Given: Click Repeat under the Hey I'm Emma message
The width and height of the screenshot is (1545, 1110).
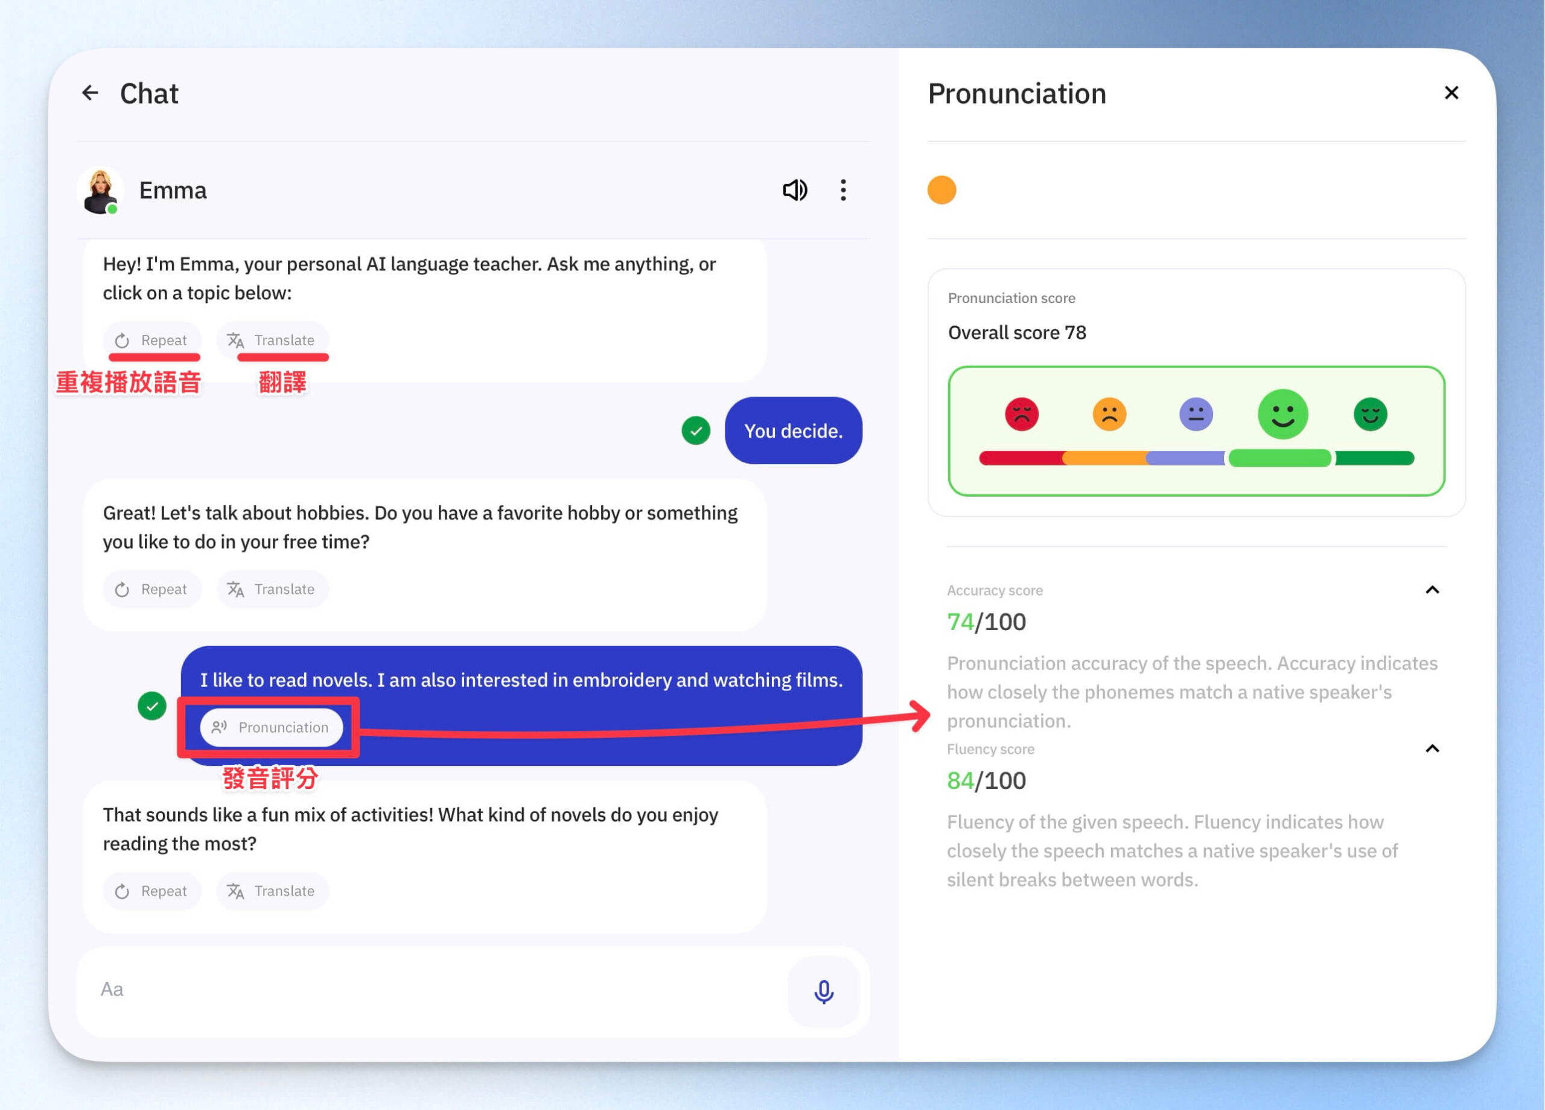Looking at the screenshot, I should coord(151,340).
